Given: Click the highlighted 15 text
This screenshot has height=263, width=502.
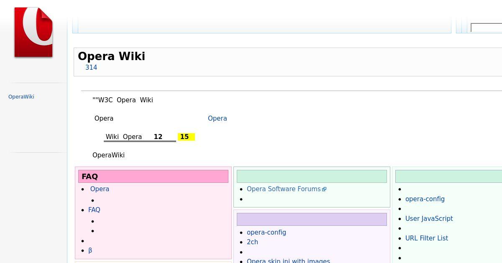Looking at the screenshot, I should click(184, 137).
